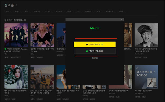Open the 클래식 genre dropdown chip
165x102 pixels.
pos(18,11)
